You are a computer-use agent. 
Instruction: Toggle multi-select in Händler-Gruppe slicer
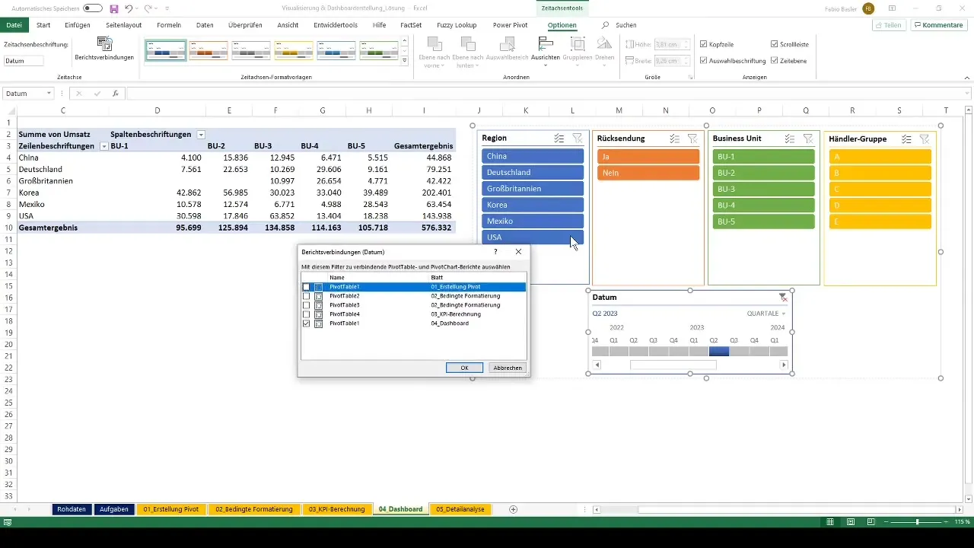[906, 139]
